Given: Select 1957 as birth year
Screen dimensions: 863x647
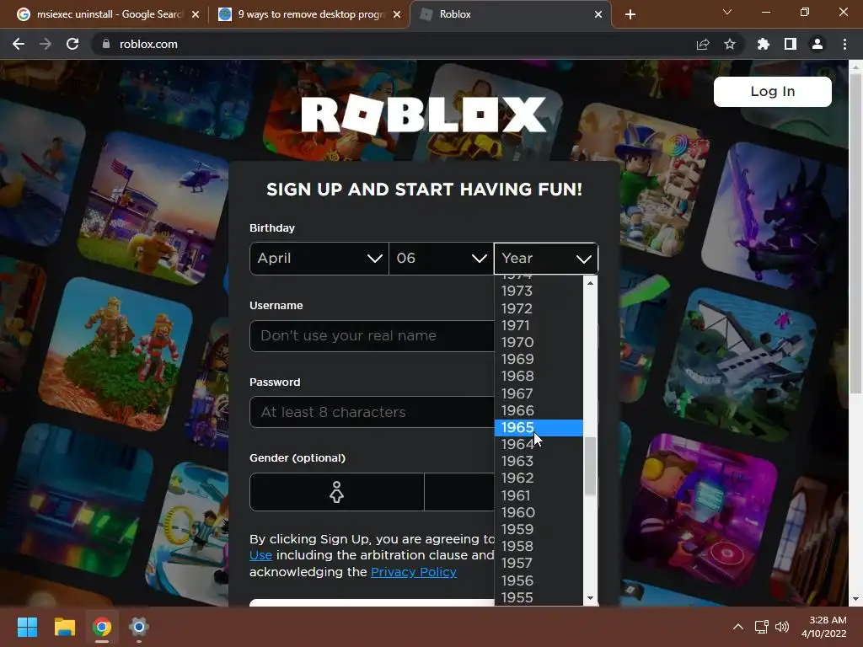Looking at the screenshot, I should (539, 564).
